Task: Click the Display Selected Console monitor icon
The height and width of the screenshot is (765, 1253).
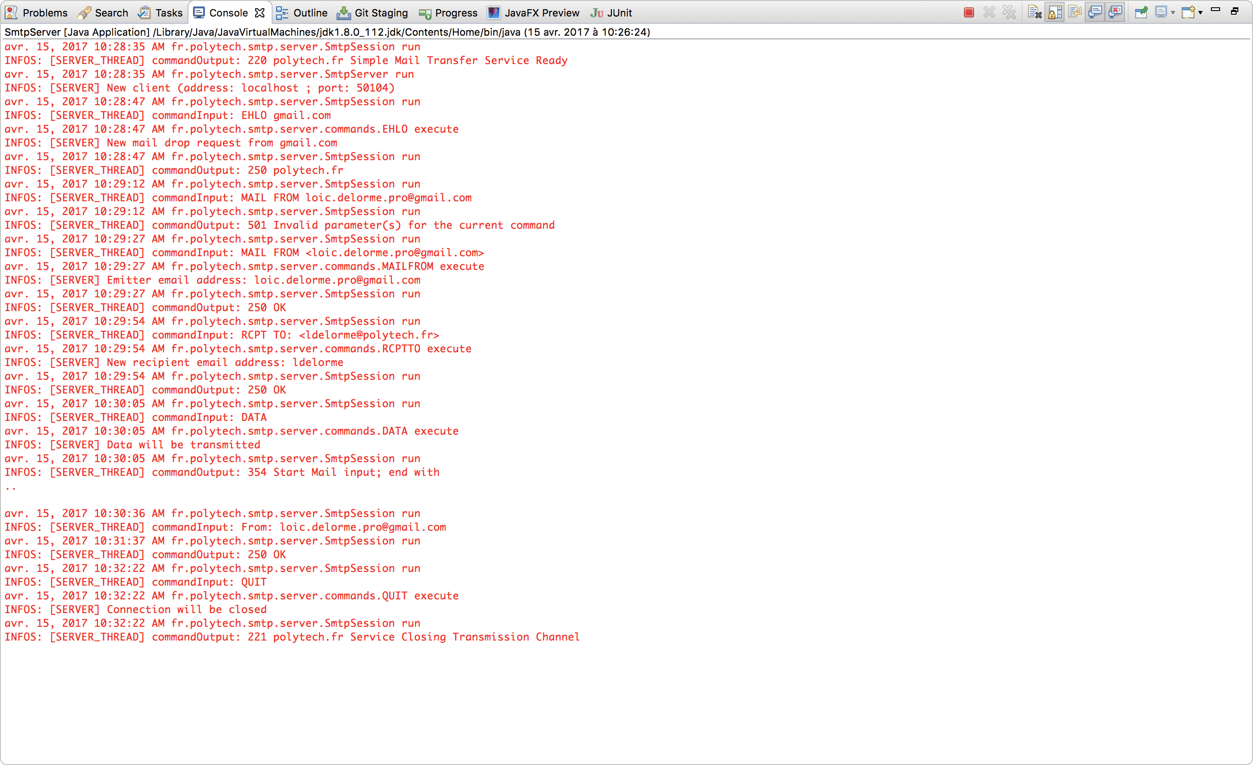Action: [x=1161, y=13]
